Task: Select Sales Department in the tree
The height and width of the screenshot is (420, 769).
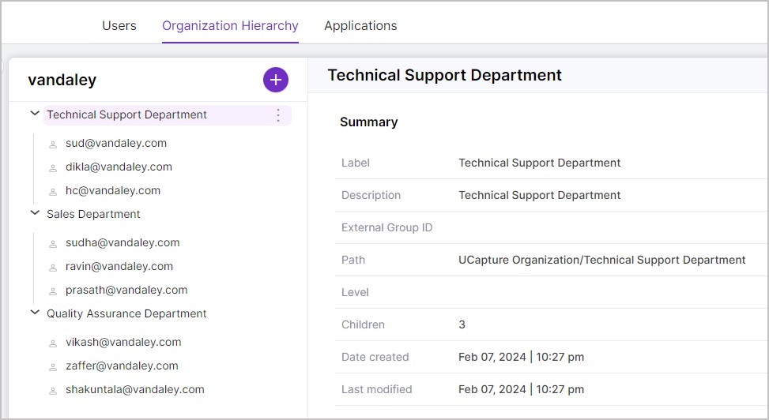Action: (93, 214)
